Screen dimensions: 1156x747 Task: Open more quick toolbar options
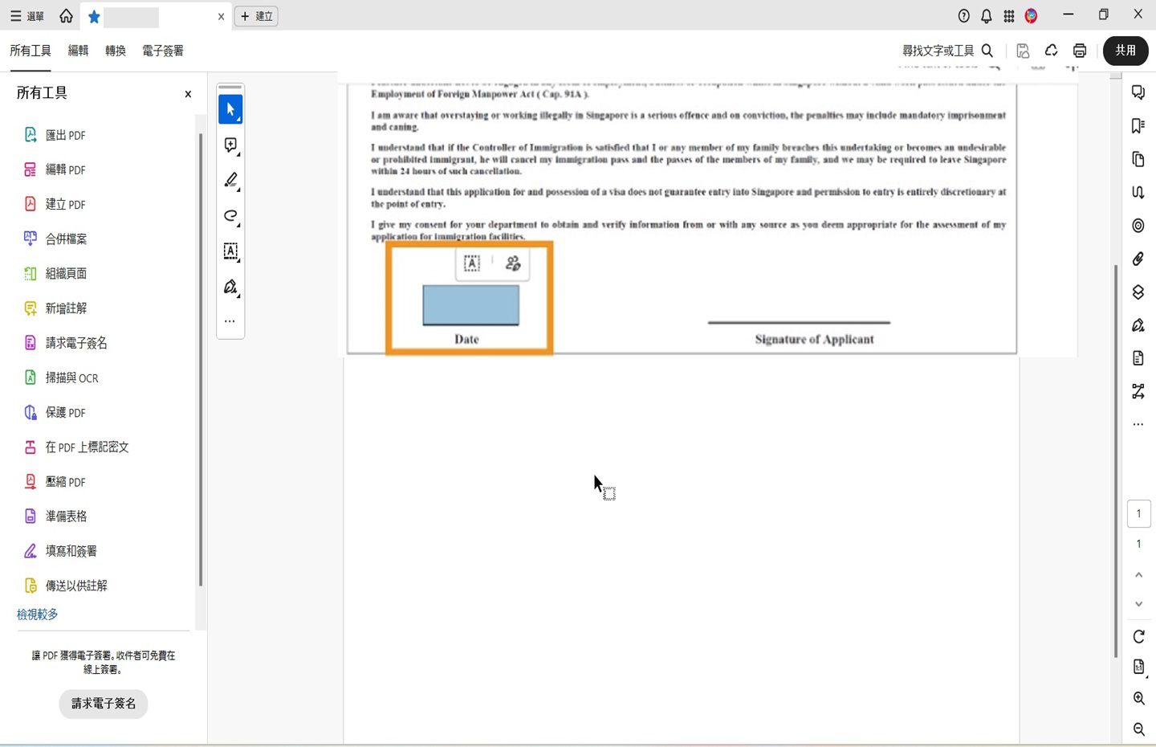pyautogui.click(x=230, y=321)
